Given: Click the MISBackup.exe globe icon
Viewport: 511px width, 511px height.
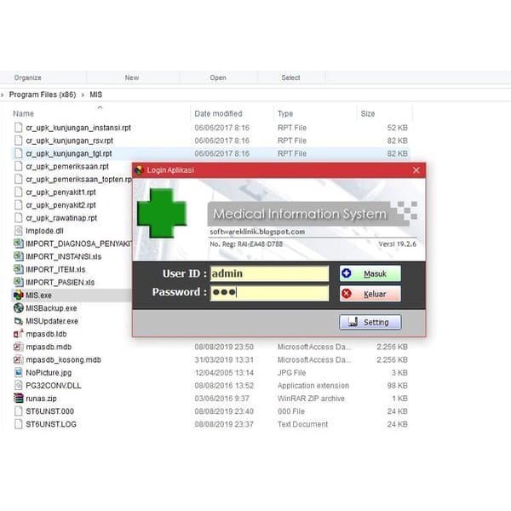Looking at the screenshot, I should point(19,308).
